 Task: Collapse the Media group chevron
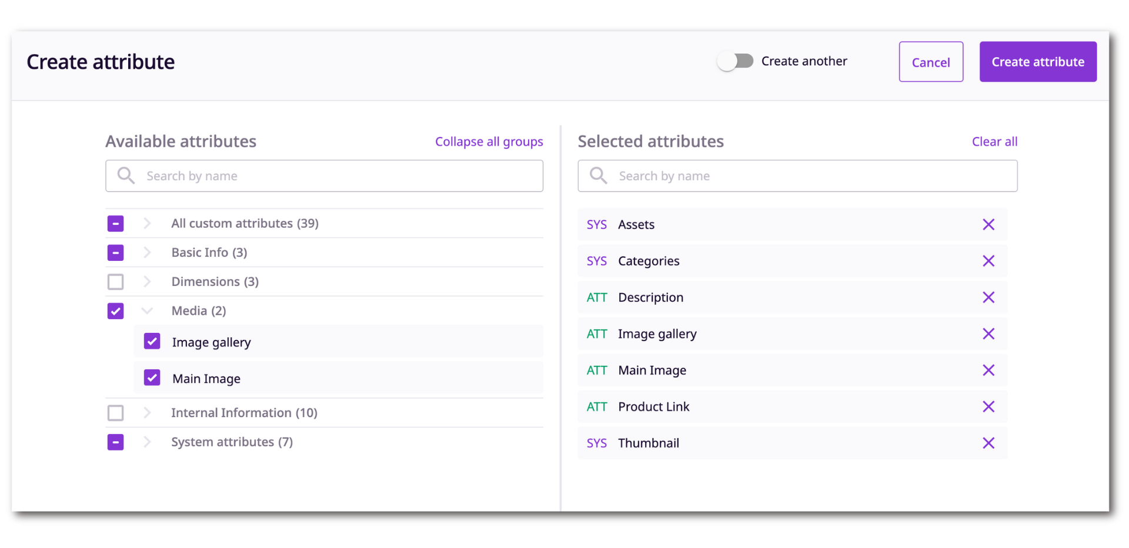(147, 311)
